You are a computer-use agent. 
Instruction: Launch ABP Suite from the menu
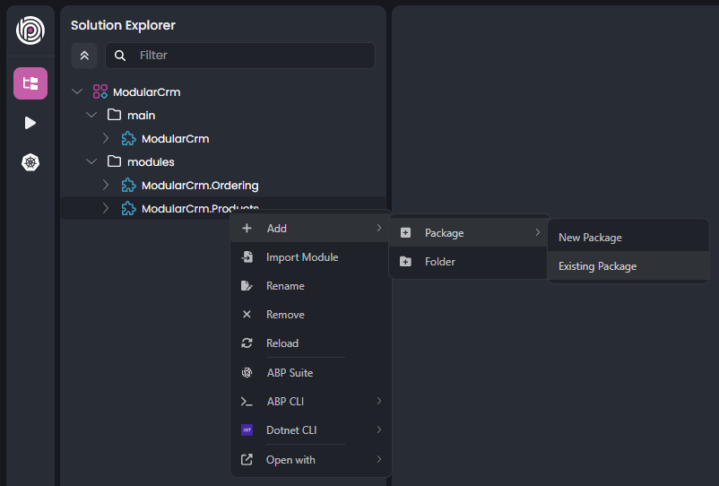click(310, 373)
